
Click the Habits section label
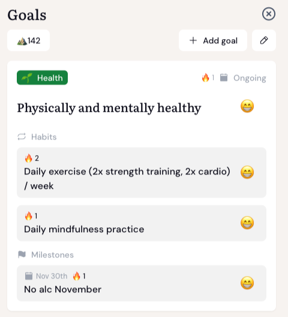[44, 137]
